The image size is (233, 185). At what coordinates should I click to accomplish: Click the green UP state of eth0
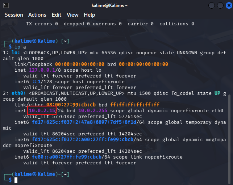point(217,93)
